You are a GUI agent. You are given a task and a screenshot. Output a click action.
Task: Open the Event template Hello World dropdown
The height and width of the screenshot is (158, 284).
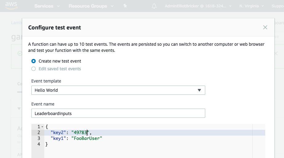(118, 90)
